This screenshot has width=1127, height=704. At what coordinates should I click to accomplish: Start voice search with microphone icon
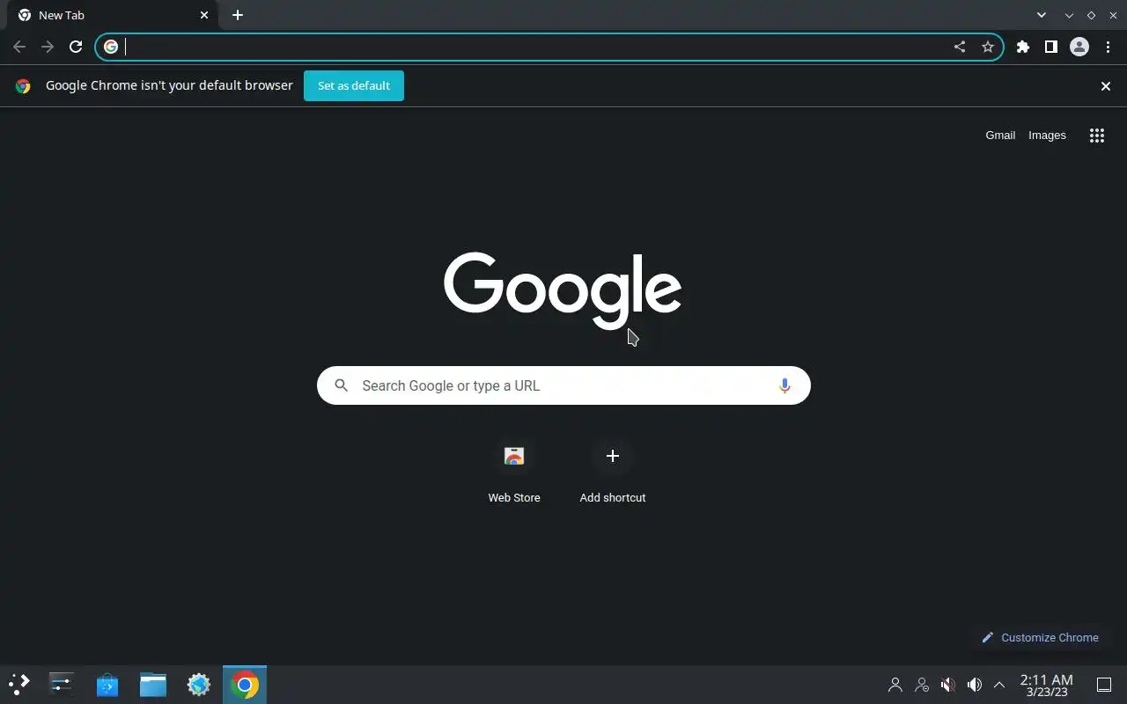coord(784,385)
